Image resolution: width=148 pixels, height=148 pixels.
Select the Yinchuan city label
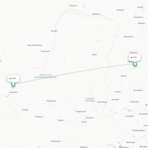(x=45, y=51)
